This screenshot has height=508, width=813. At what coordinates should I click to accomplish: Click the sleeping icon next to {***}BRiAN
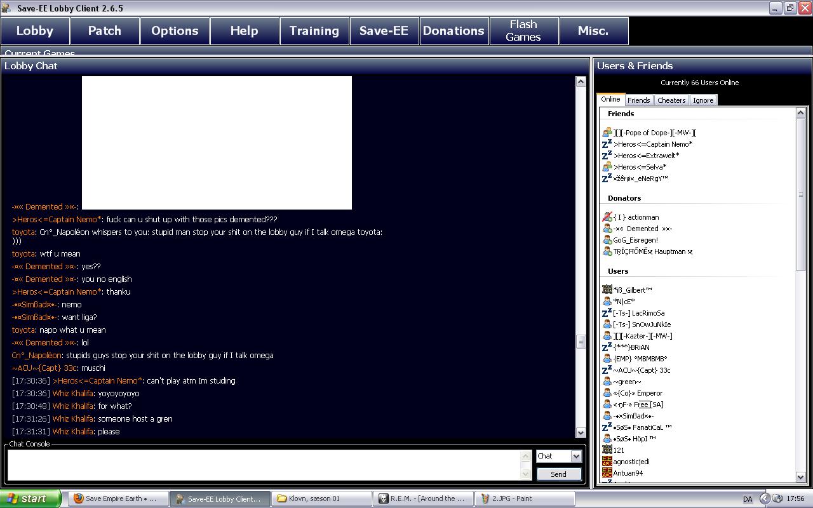click(x=607, y=347)
